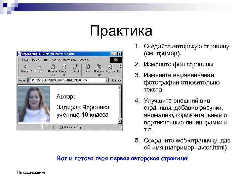Maximize the Internet Explorer window
This screenshot has height=181, width=242.
[116, 54]
